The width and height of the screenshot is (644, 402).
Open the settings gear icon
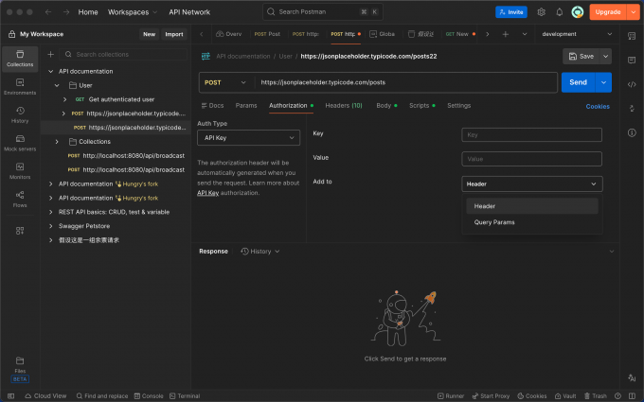coord(541,12)
